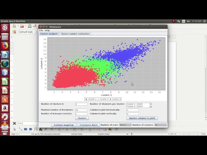207x155 pixels.
Task: Choose the Ellipse drawing tool
Action: [31, 129]
